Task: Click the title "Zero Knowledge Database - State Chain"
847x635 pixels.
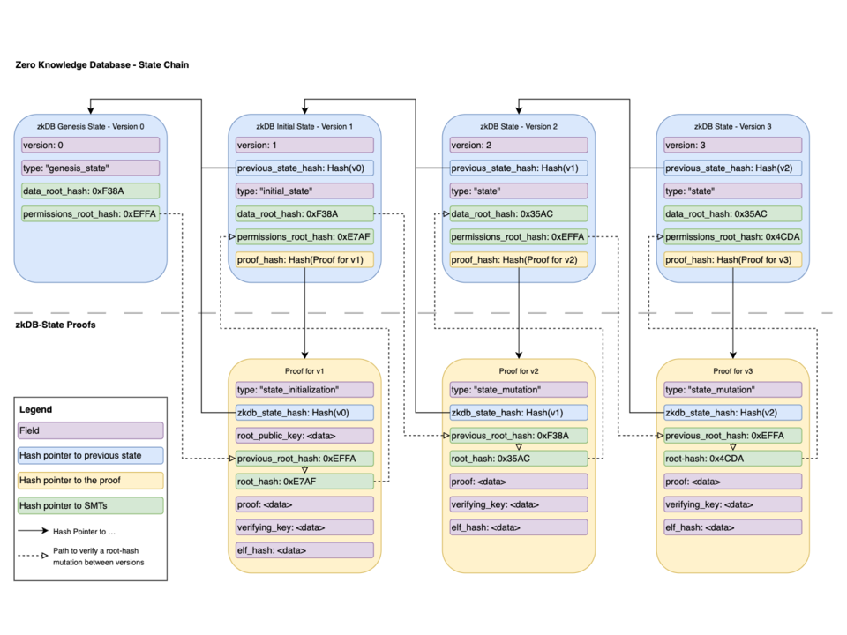Action: click(102, 64)
